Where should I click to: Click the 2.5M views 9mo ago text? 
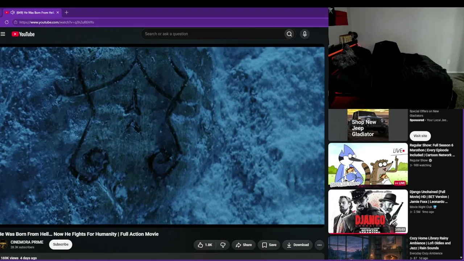[x=422, y=212]
